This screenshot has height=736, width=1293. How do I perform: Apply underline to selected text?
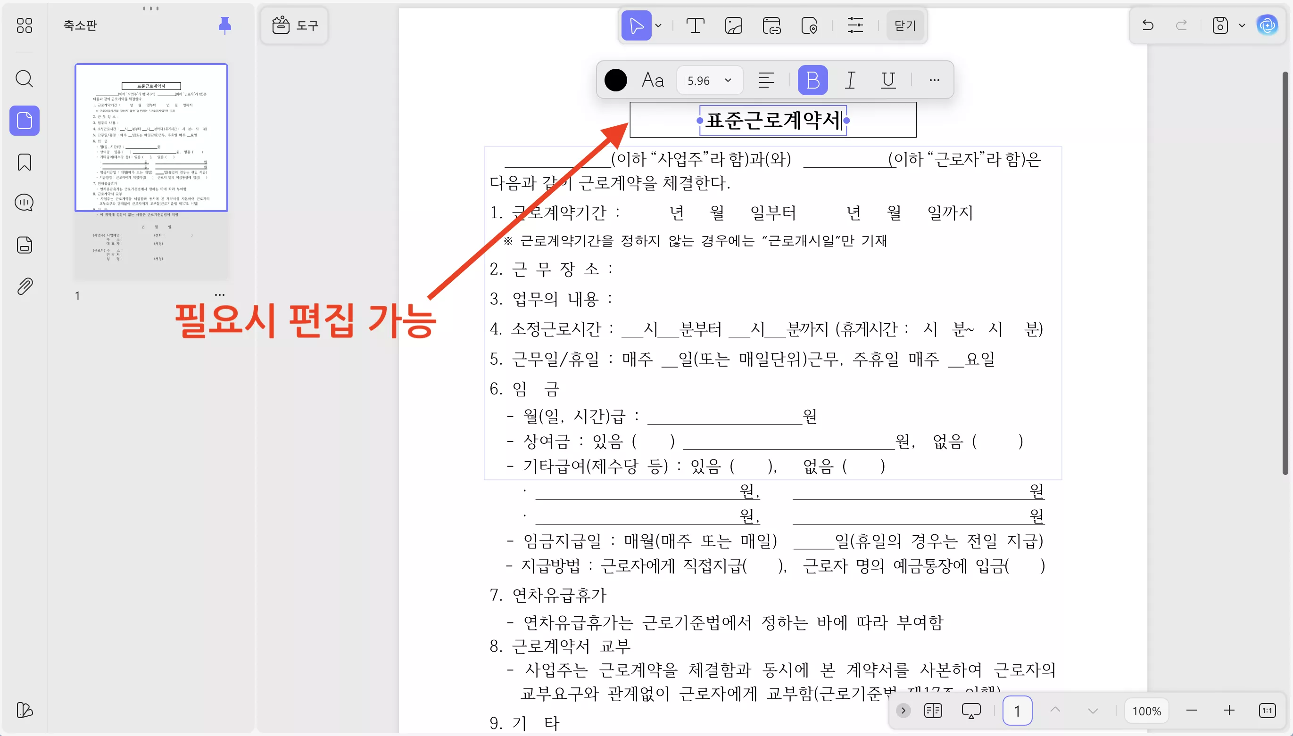888,80
